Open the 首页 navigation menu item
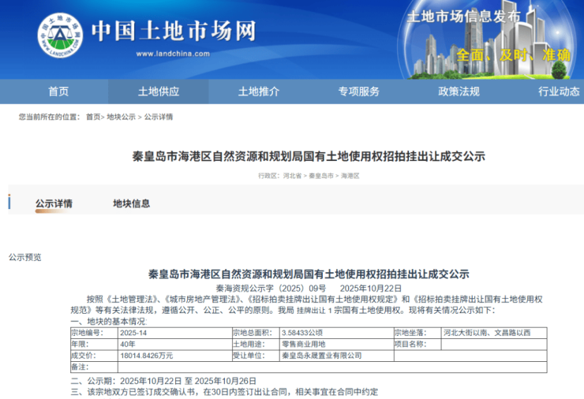Viewport: 584px width, 399px height. coord(58,91)
